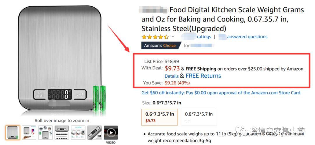This screenshot has height=145, width=315.
Task: Open the customer ratings link
Action: point(204,37)
